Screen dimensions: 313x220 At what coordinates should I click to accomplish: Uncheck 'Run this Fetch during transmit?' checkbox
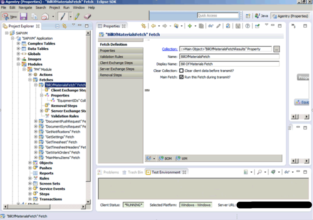181,77
